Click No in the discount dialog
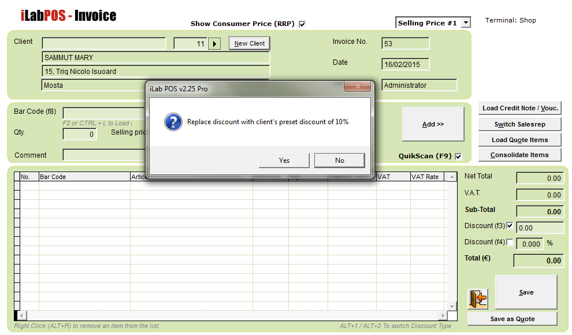Screen dimensions: 572x335 coord(339,161)
